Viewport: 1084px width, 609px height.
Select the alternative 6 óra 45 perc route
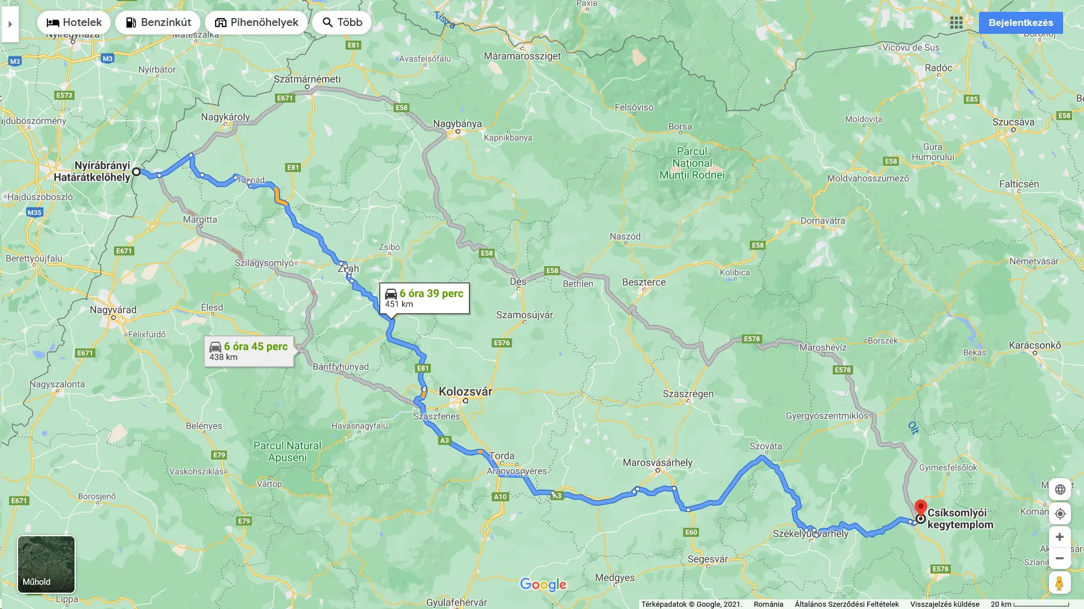click(249, 351)
